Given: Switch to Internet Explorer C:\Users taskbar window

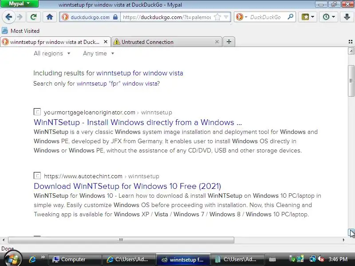Looking at the screenshot, I should (129, 259).
